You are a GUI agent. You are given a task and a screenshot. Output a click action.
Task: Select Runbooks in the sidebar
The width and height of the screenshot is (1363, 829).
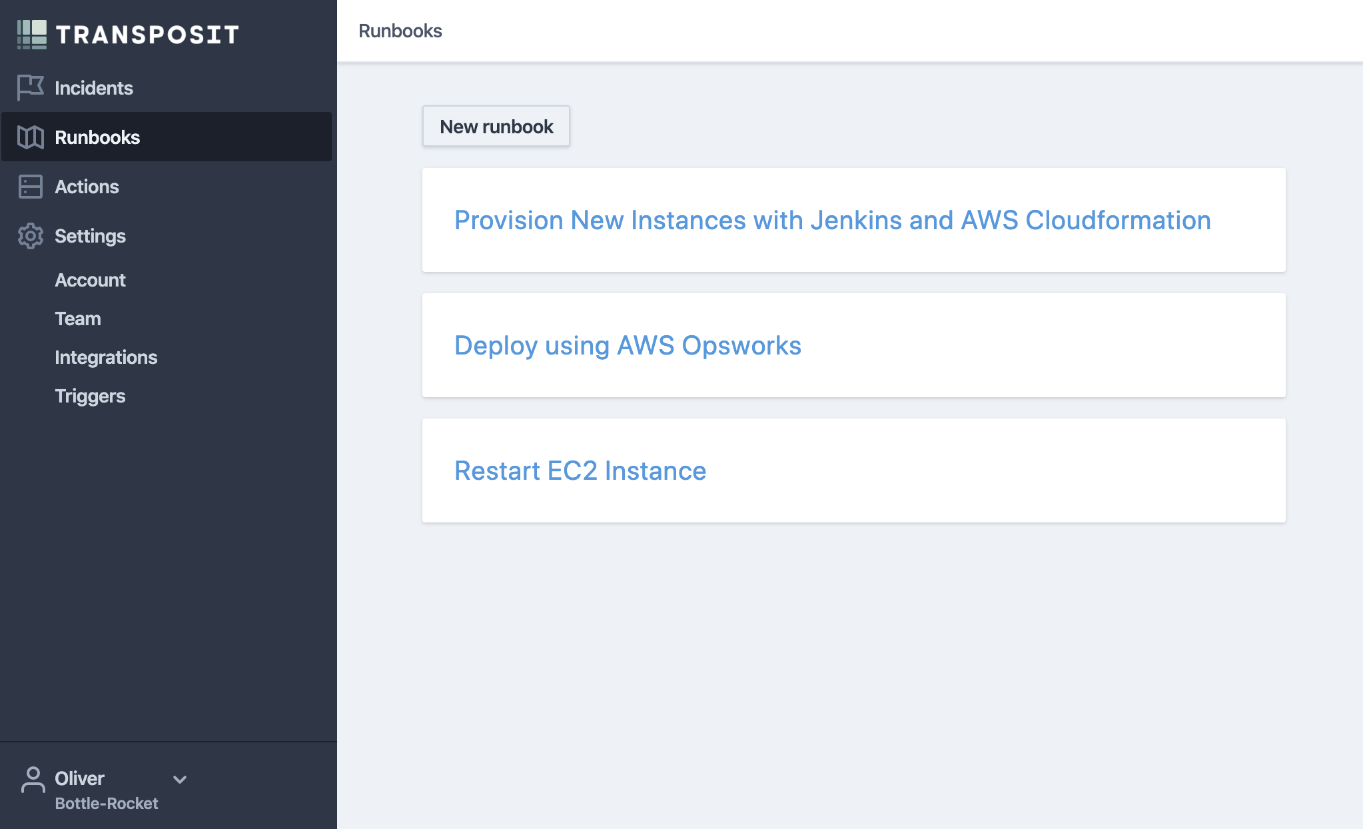(97, 137)
